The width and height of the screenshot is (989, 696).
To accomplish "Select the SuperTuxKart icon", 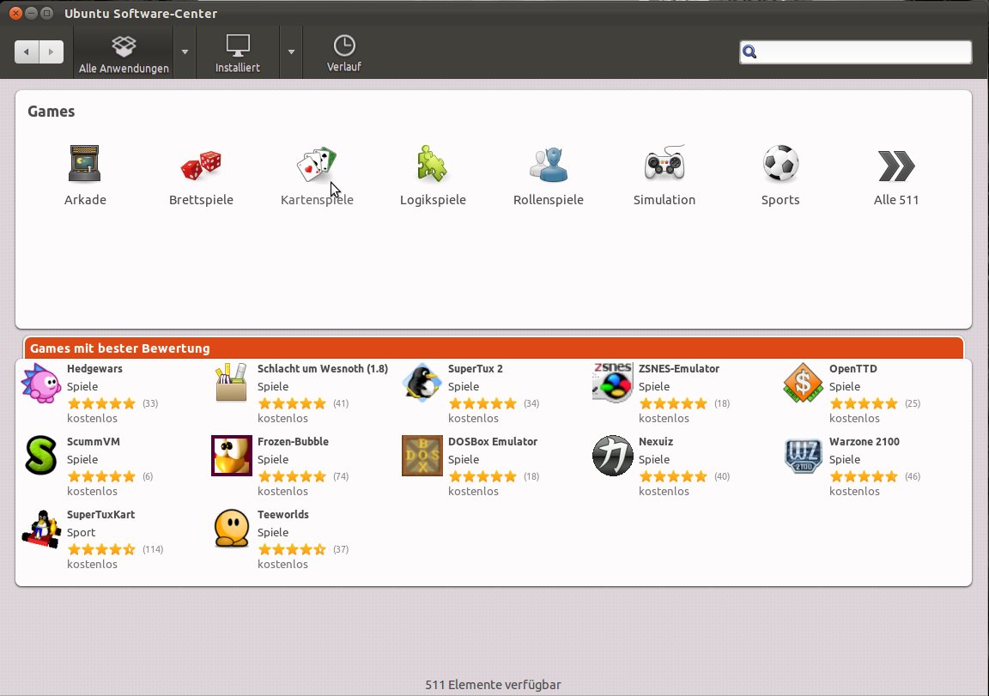I will (x=41, y=529).
